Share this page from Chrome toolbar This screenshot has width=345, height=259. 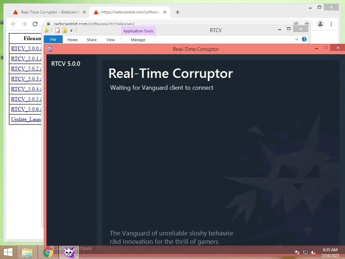click(296, 24)
